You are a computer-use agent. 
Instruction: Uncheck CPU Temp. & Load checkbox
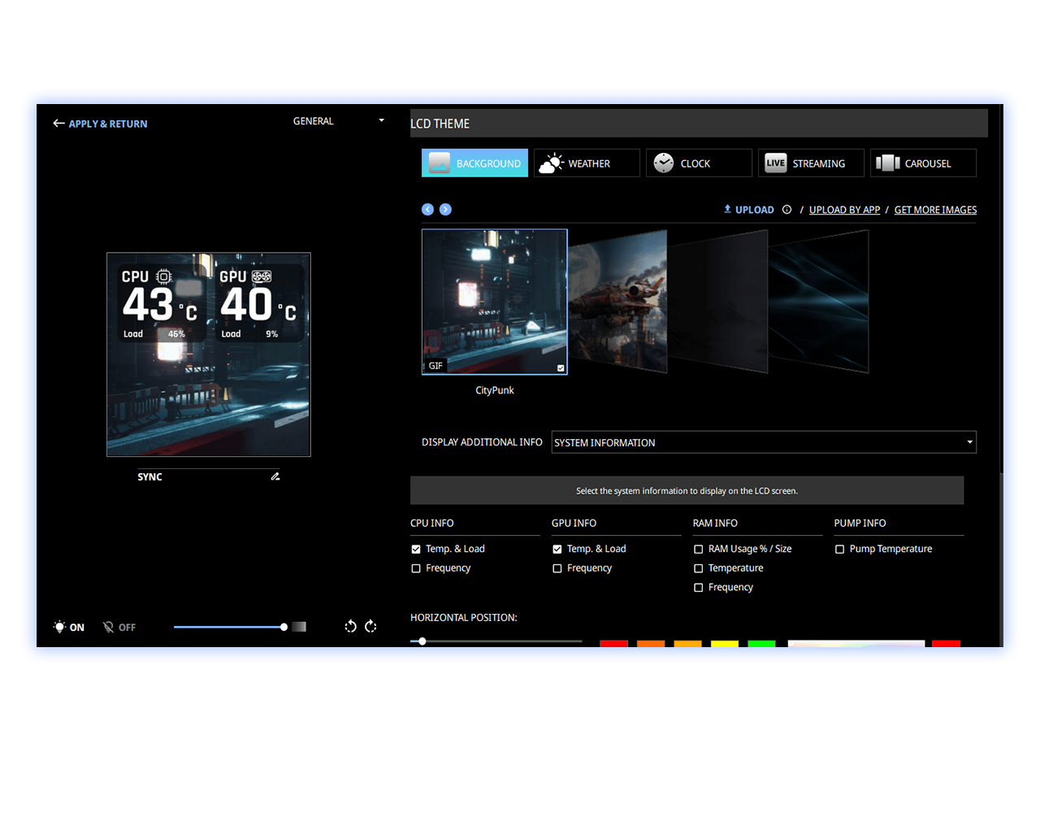pyautogui.click(x=416, y=550)
